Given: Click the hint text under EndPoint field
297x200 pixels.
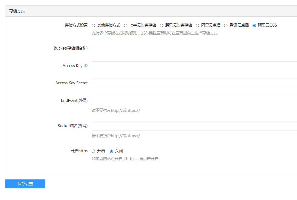Looking at the screenshot, I should 116,111.
